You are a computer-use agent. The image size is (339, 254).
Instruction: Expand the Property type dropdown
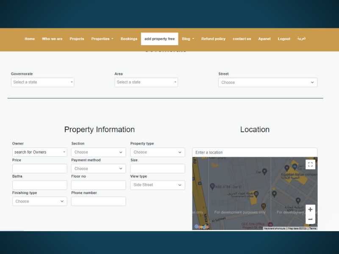tap(157, 152)
